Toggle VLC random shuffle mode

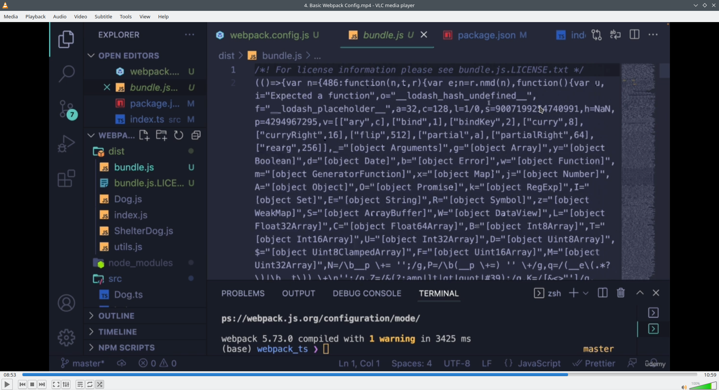tap(100, 384)
